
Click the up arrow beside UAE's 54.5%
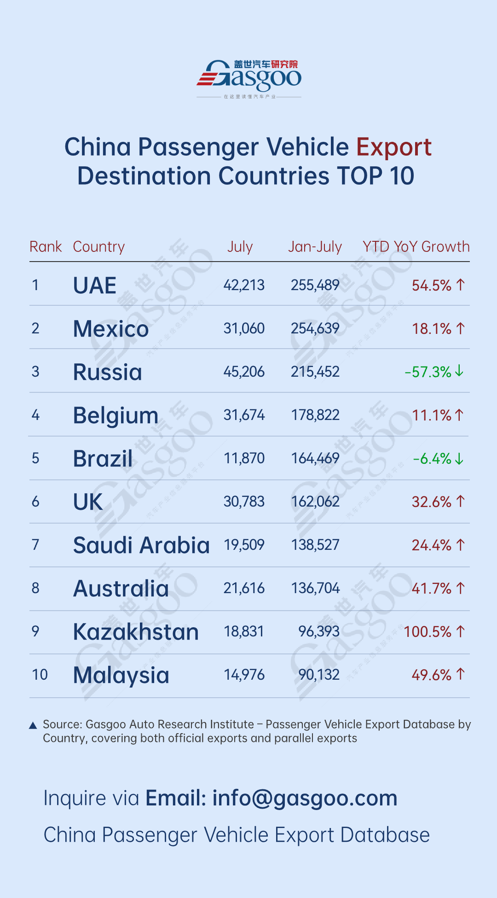pos(461,285)
